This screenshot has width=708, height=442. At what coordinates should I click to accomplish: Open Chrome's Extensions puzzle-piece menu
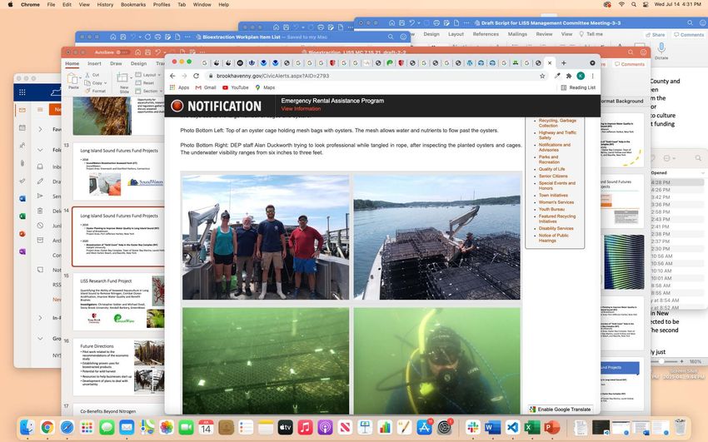(569, 76)
